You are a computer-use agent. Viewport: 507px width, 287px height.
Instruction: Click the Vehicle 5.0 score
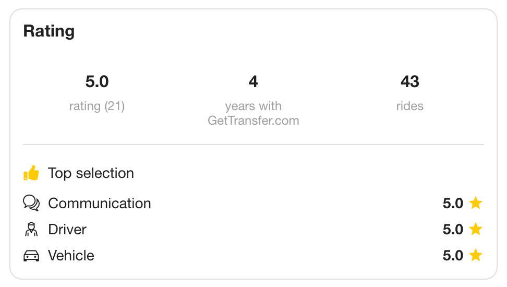coord(453,256)
